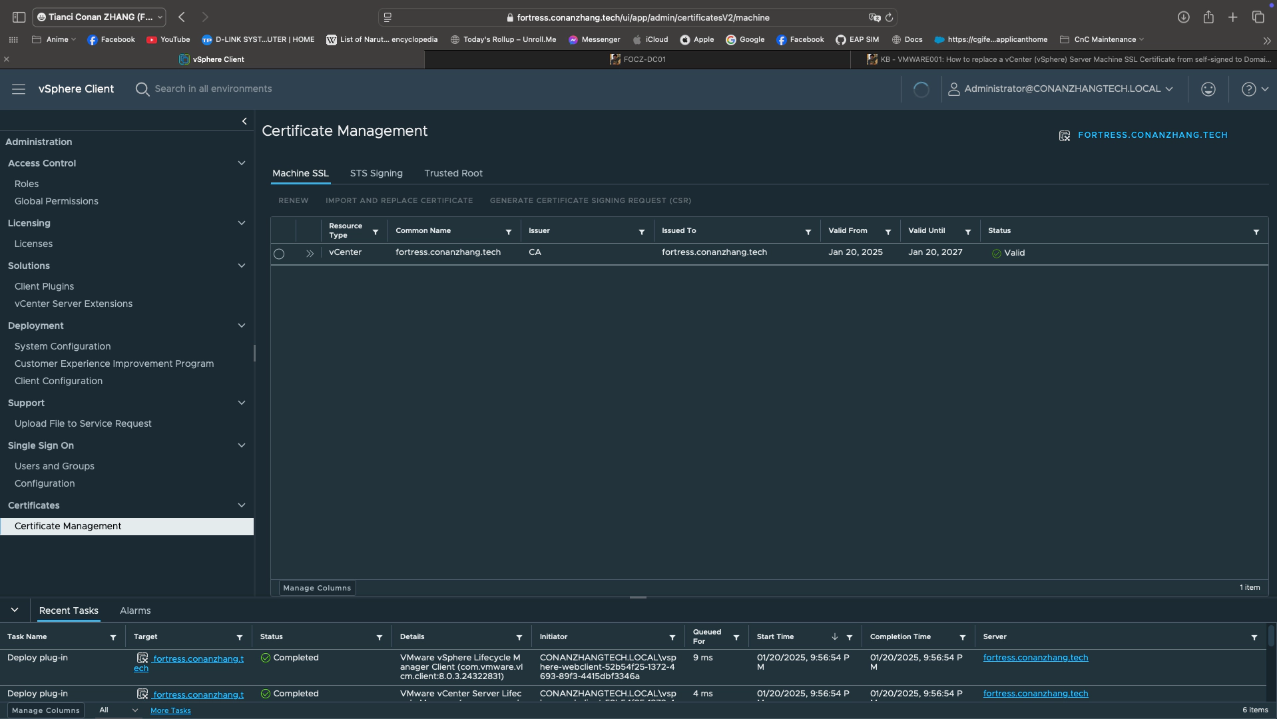Image resolution: width=1277 pixels, height=719 pixels.
Task: Switch to the STS Signing tab
Action: pyautogui.click(x=376, y=173)
